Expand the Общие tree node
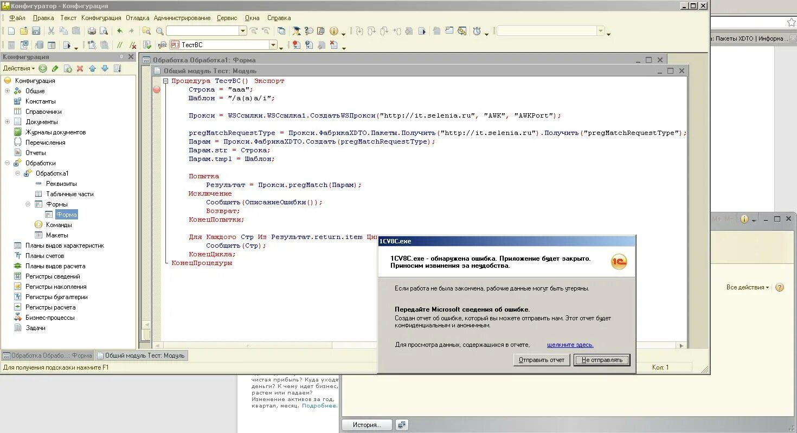The width and height of the screenshot is (797, 433). (7, 91)
